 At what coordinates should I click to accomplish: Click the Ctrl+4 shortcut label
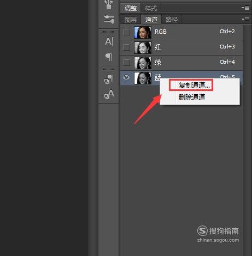(227, 62)
